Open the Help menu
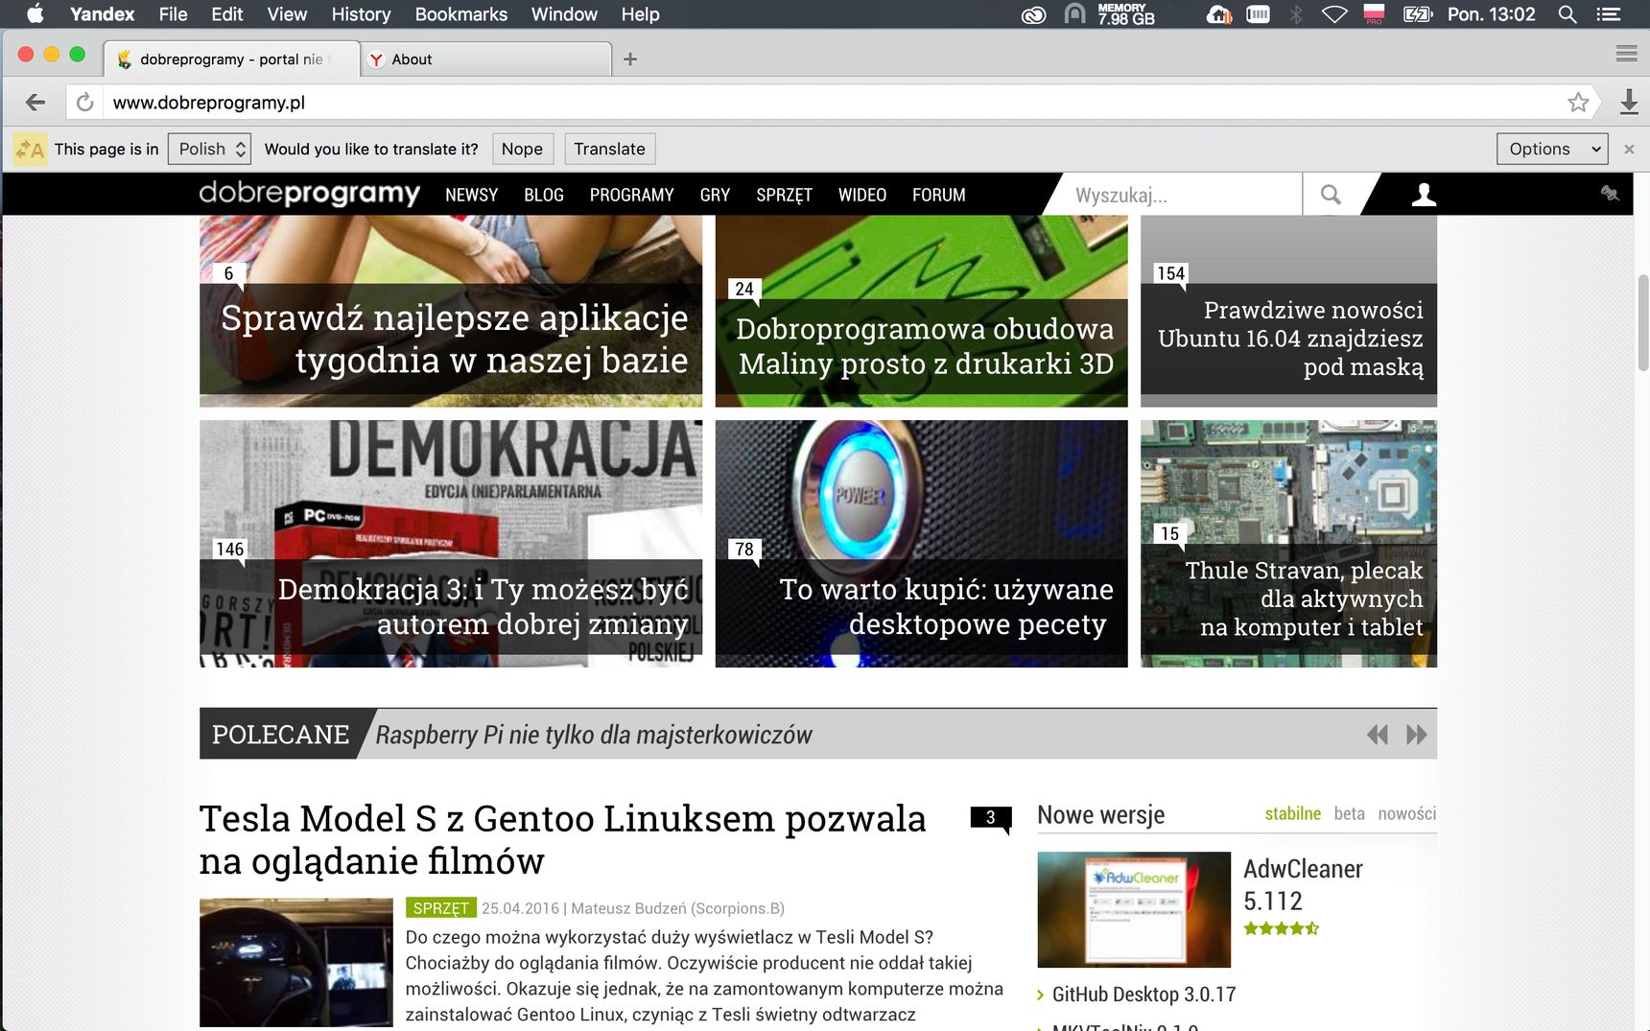Screen dimensions: 1650x1031 tap(640, 14)
